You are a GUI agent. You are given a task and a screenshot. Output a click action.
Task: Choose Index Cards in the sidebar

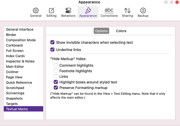point(15,56)
